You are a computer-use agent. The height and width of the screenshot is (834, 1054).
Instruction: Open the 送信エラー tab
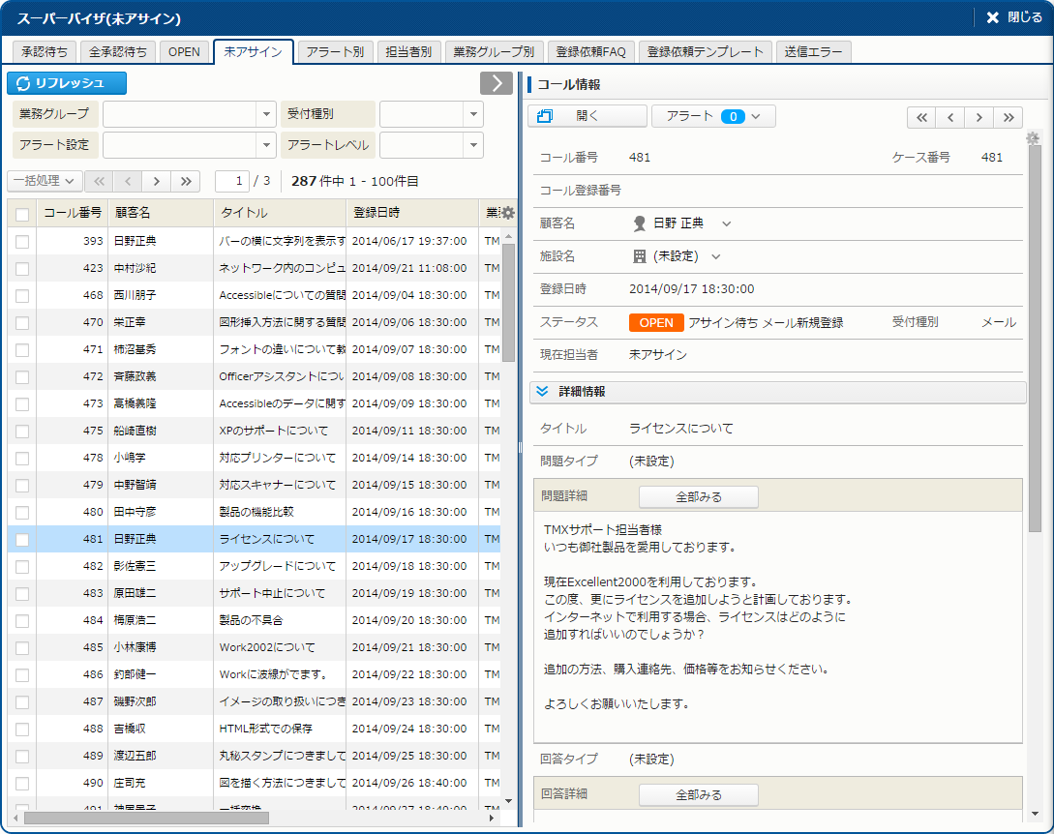click(814, 52)
